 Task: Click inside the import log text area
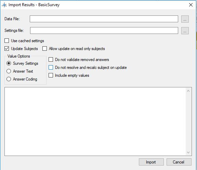click(95, 122)
